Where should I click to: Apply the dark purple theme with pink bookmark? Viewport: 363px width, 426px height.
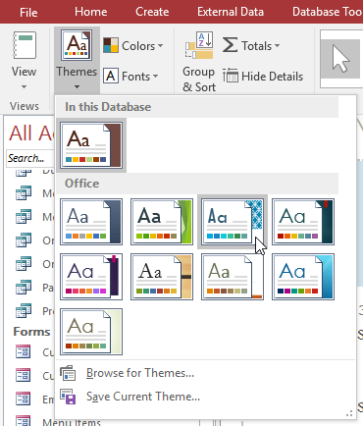pos(91,277)
